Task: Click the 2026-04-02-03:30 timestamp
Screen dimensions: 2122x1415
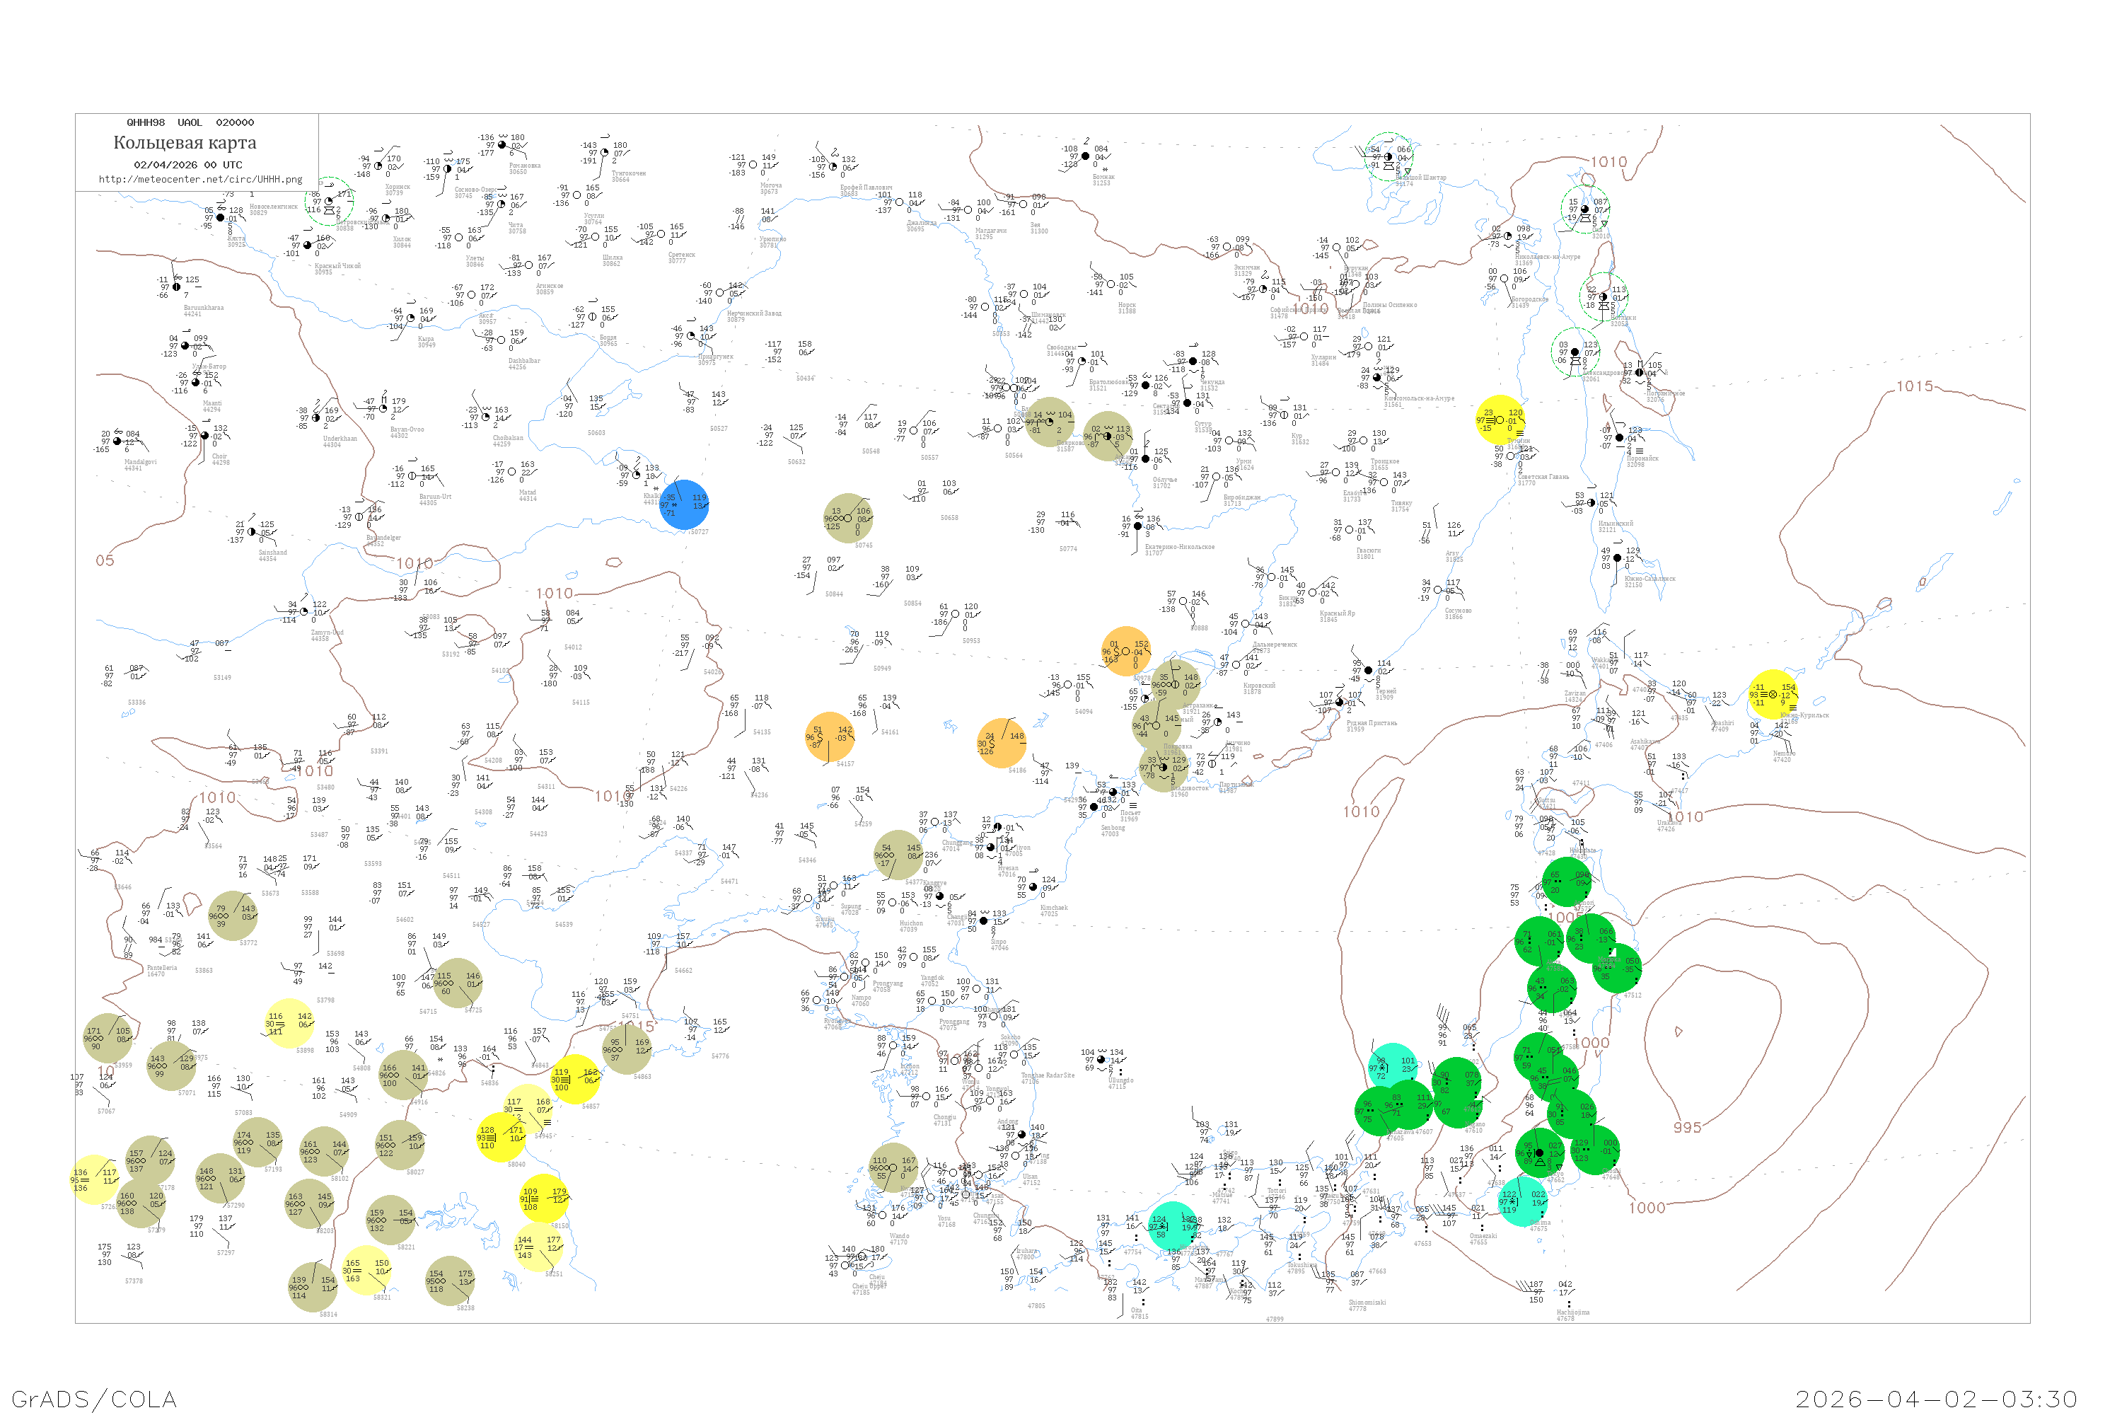Action: (1936, 1399)
